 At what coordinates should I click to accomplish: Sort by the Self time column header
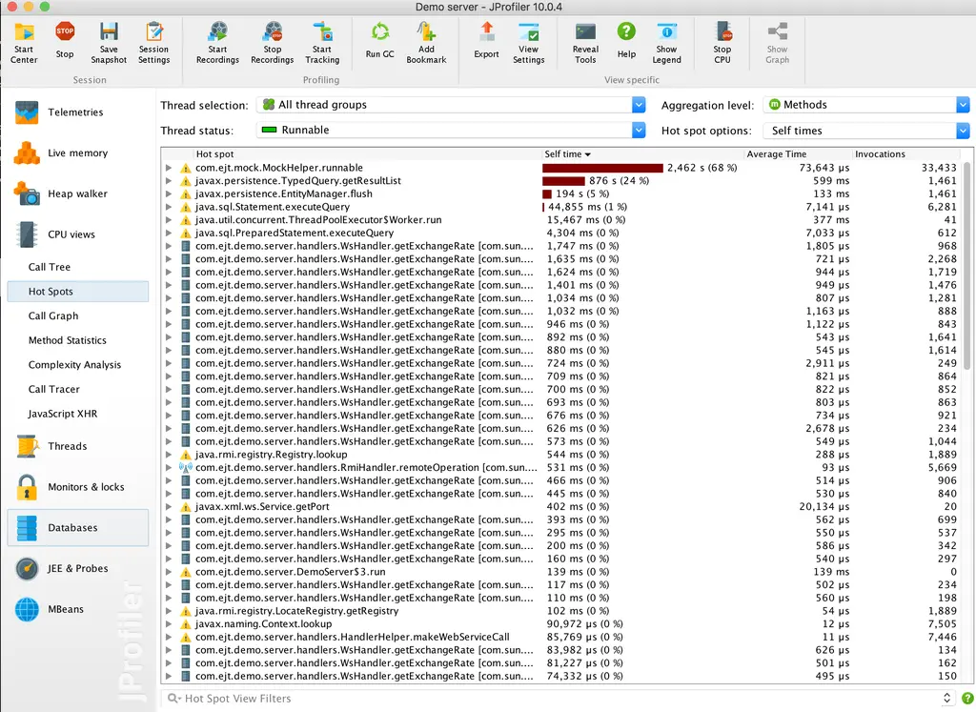[x=641, y=154]
